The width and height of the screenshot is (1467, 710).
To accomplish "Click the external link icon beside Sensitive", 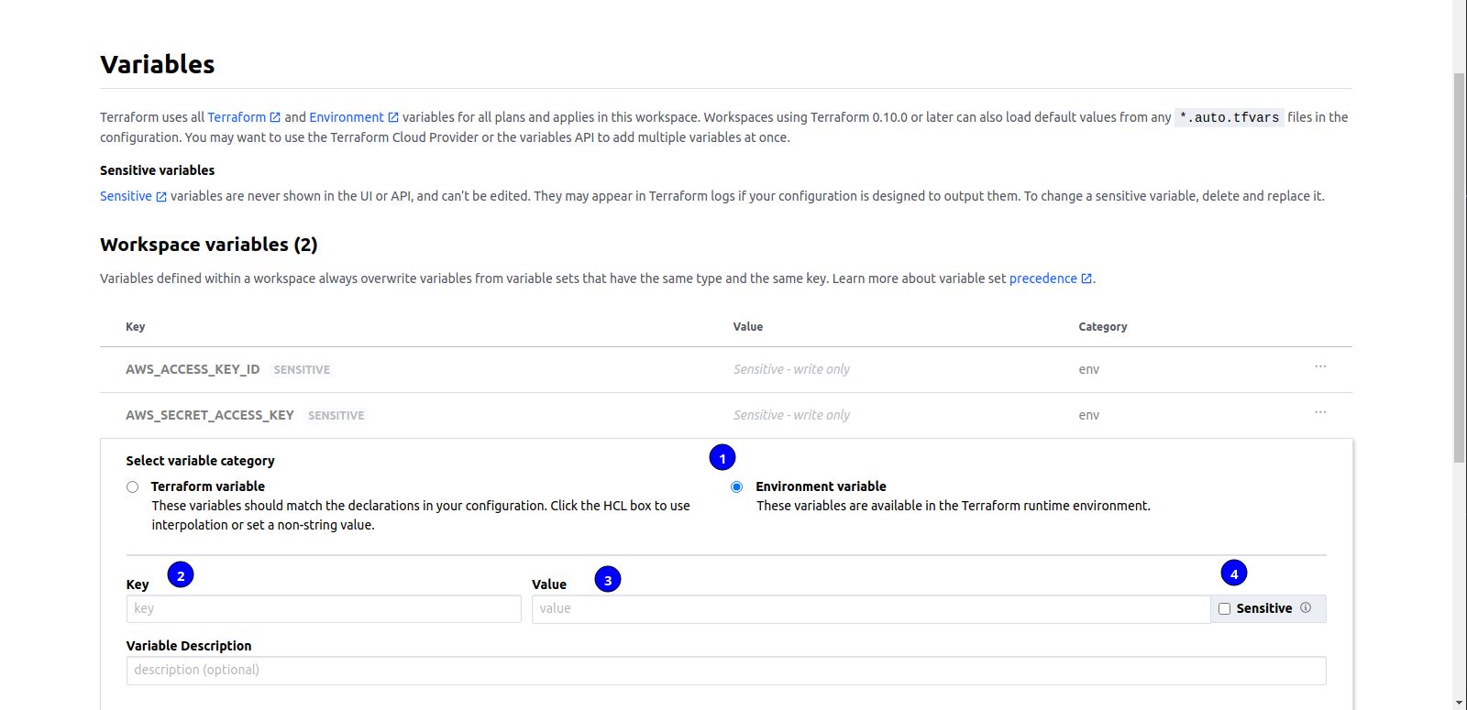I will point(161,197).
